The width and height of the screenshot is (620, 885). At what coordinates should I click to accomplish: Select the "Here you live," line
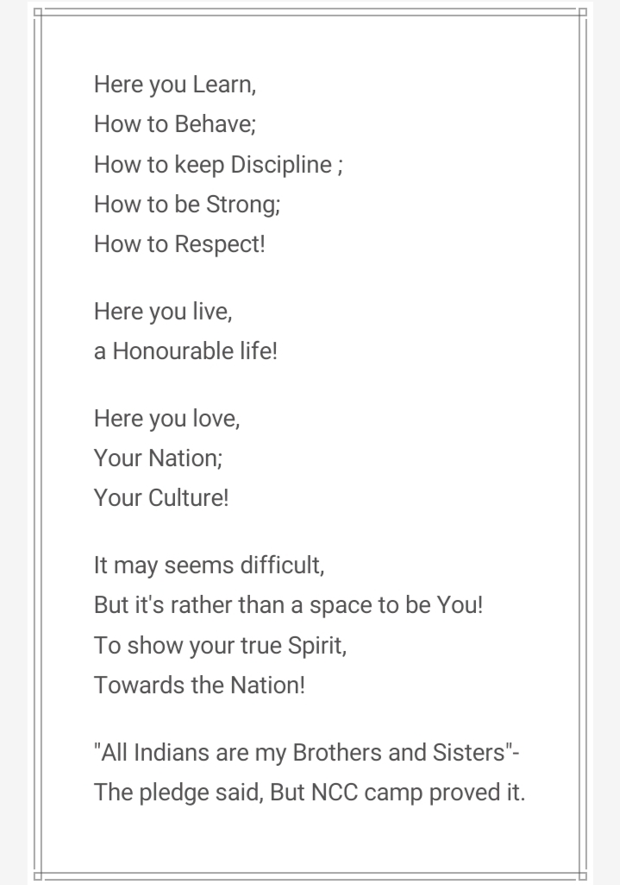pos(163,312)
